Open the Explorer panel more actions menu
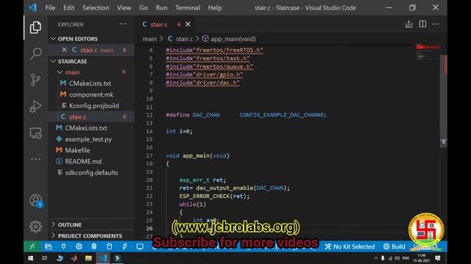 (x=123, y=24)
